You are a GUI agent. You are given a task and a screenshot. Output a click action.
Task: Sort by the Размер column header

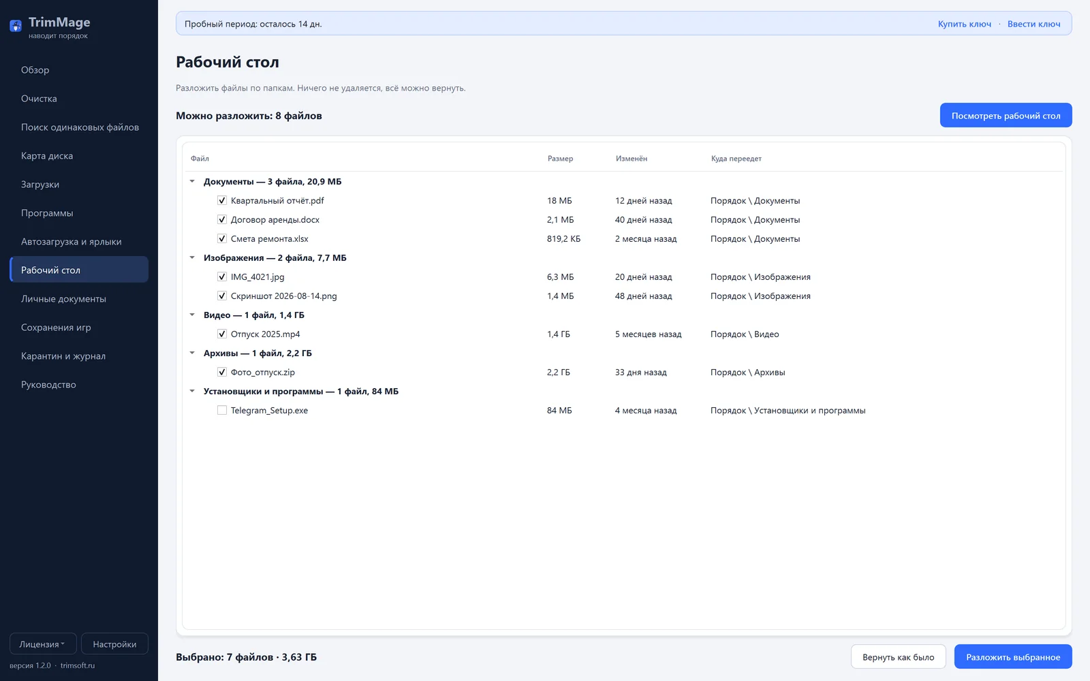pos(560,159)
